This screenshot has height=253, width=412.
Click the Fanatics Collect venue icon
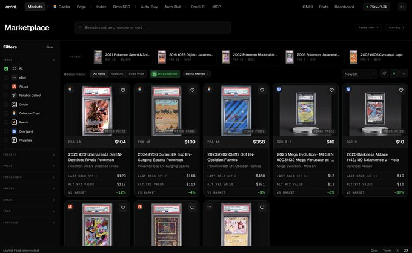[x=14, y=95]
